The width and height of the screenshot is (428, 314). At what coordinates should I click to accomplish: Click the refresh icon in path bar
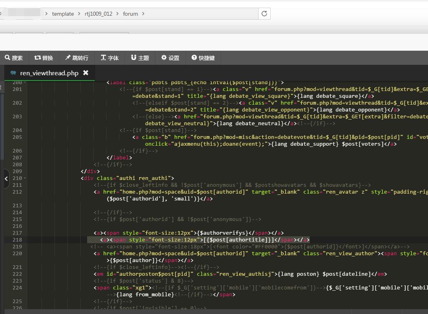264,14
